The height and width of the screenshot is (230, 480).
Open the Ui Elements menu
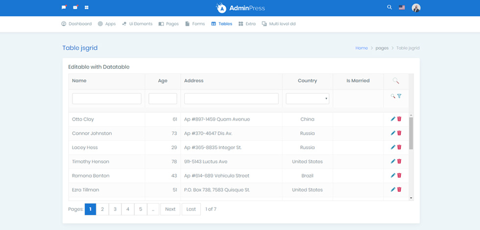tap(137, 24)
